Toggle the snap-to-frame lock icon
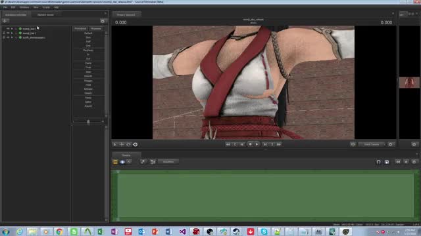The height and width of the screenshot is (236, 421). [x=387, y=162]
